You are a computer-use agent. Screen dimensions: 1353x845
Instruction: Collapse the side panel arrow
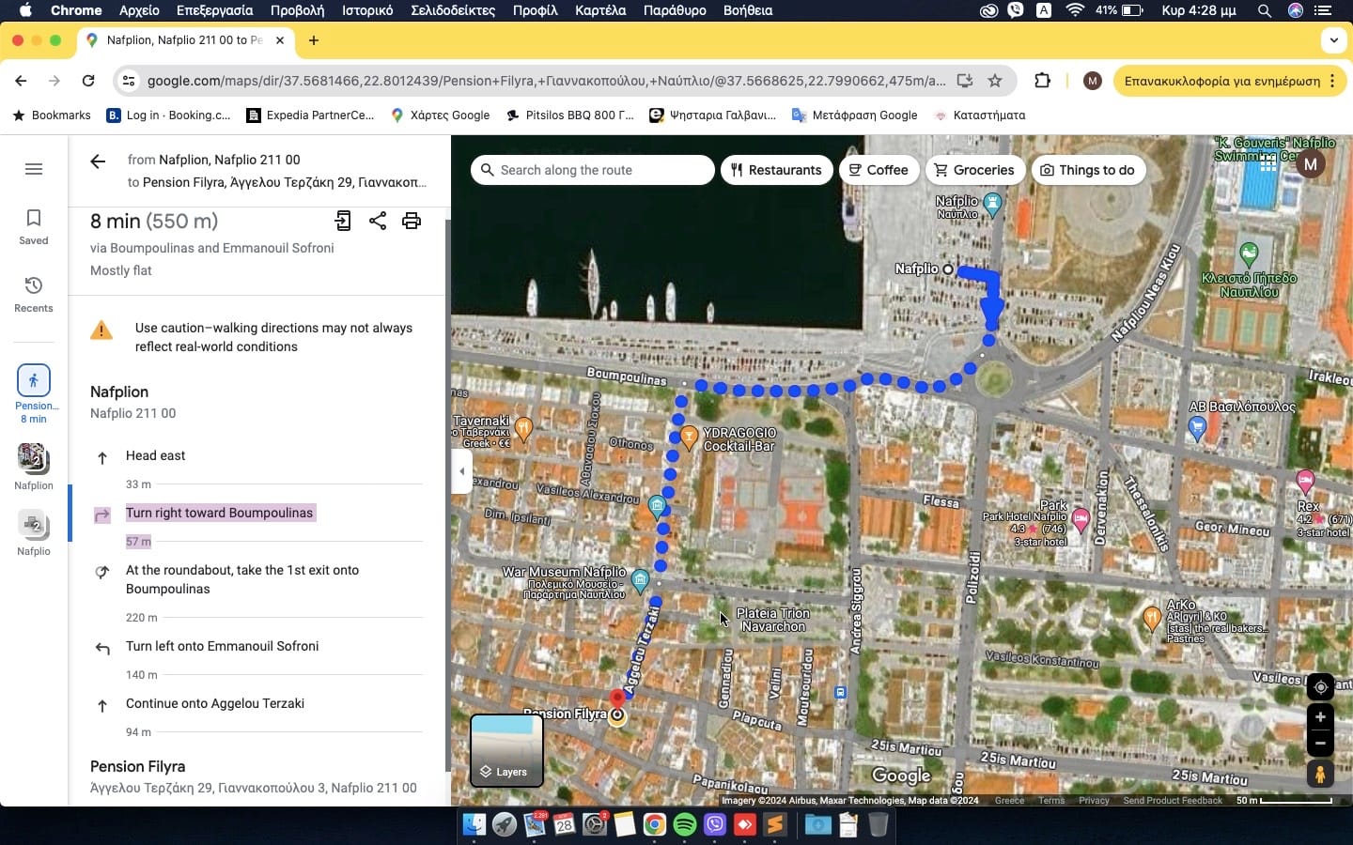pyautogui.click(x=461, y=471)
